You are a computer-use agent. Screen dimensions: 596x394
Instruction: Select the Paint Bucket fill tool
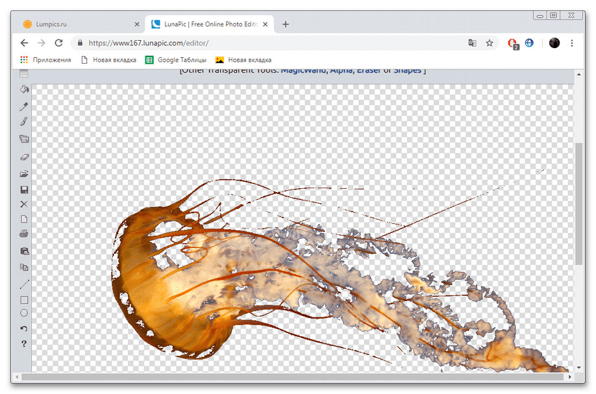pyautogui.click(x=24, y=89)
